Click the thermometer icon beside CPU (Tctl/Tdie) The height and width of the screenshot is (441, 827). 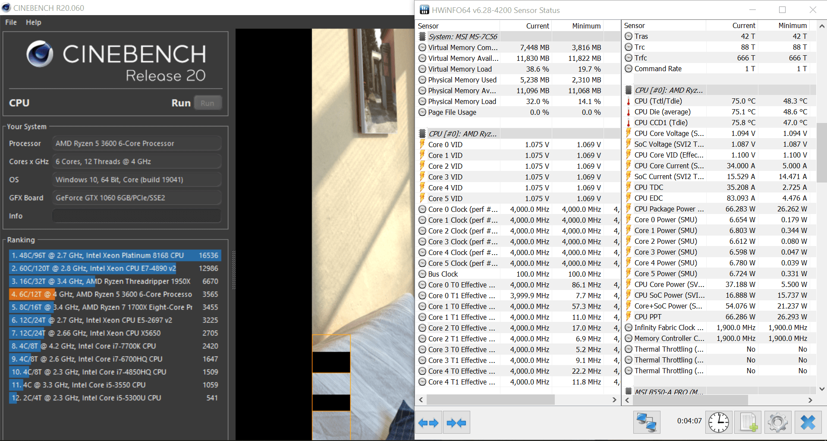point(629,101)
